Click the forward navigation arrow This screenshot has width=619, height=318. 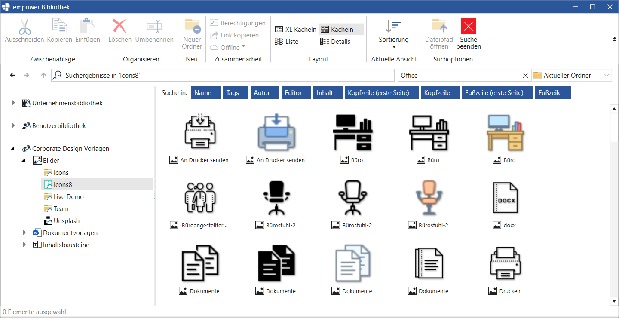(27, 75)
